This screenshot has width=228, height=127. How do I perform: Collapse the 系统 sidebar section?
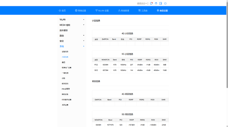[72, 46]
